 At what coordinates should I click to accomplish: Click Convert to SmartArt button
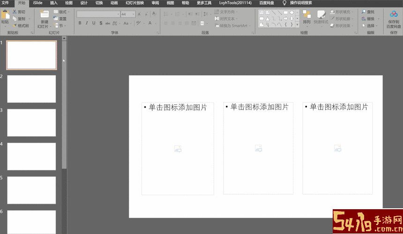[232, 26]
